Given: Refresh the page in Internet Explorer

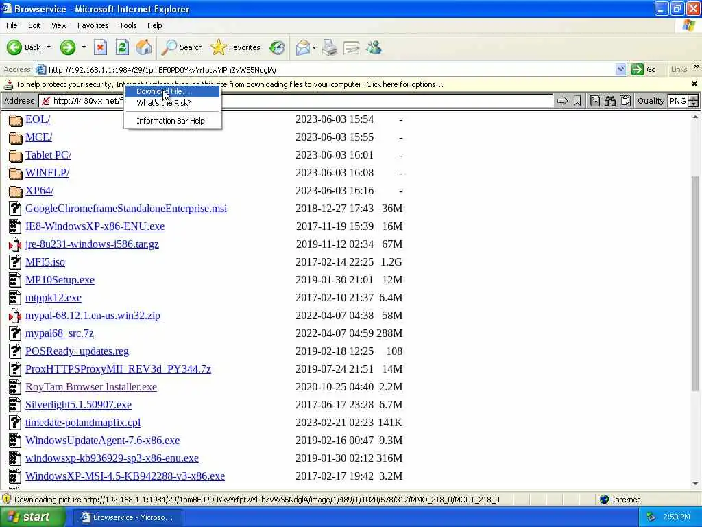Looking at the screenshot, I should tap(122, 47).
